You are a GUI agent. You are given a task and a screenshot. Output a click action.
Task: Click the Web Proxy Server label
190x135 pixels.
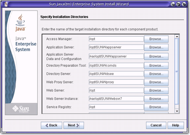[x=60, y=82]
